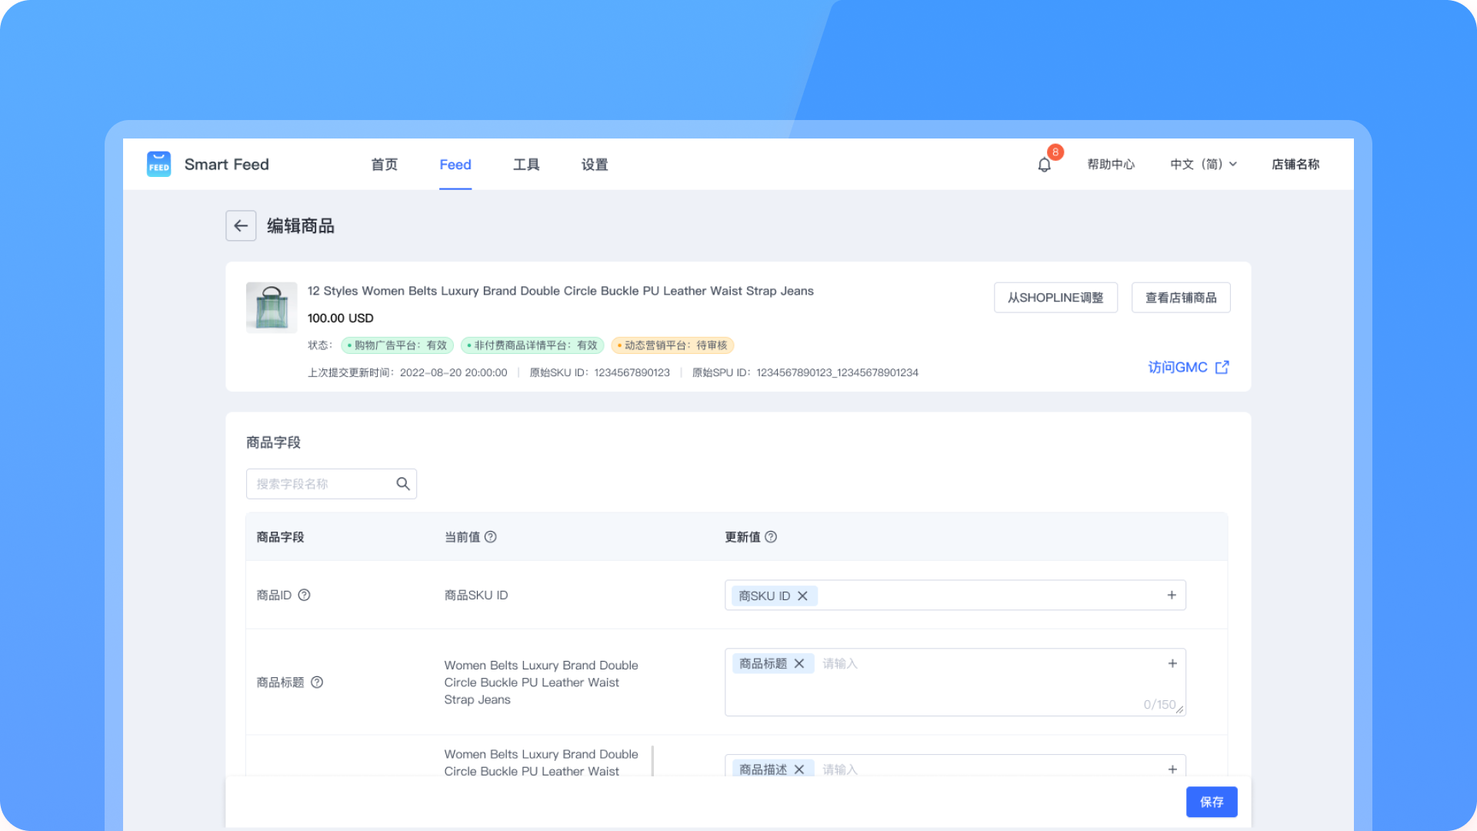Remove the 商品标题 tag

[799, 663]
